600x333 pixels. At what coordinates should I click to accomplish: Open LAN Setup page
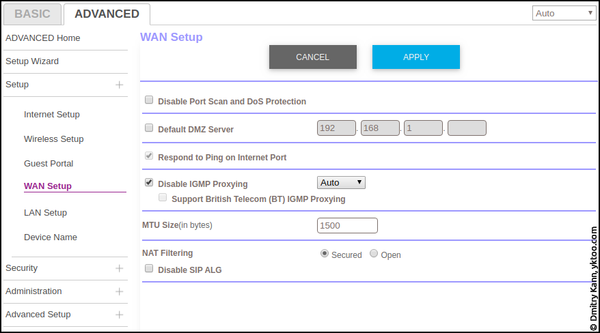pyautogui.click(x=45, y=213)
